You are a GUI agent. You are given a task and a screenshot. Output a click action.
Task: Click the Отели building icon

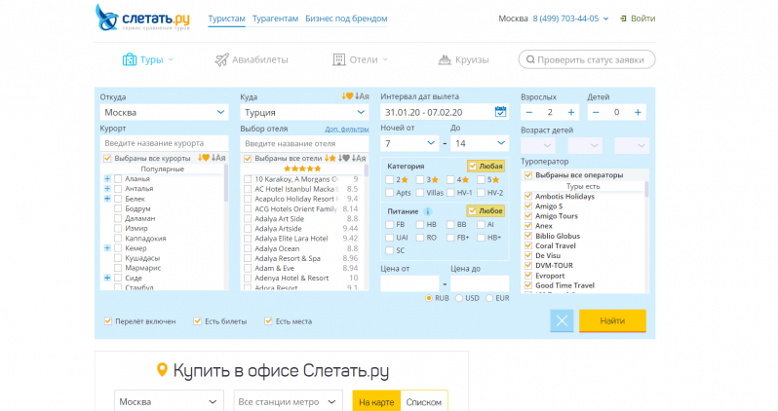coord(339,59)
